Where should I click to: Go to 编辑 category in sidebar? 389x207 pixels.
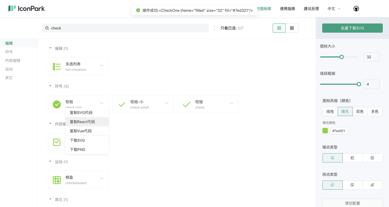click(9, 43)
